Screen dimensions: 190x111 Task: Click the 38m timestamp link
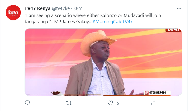coord(78,8)
